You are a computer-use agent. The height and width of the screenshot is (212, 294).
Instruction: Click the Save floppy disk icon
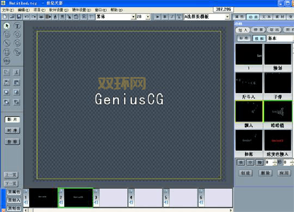(x=19, y=17)
